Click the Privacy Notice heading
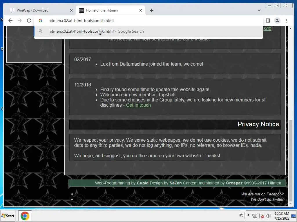 click(258, 124)
